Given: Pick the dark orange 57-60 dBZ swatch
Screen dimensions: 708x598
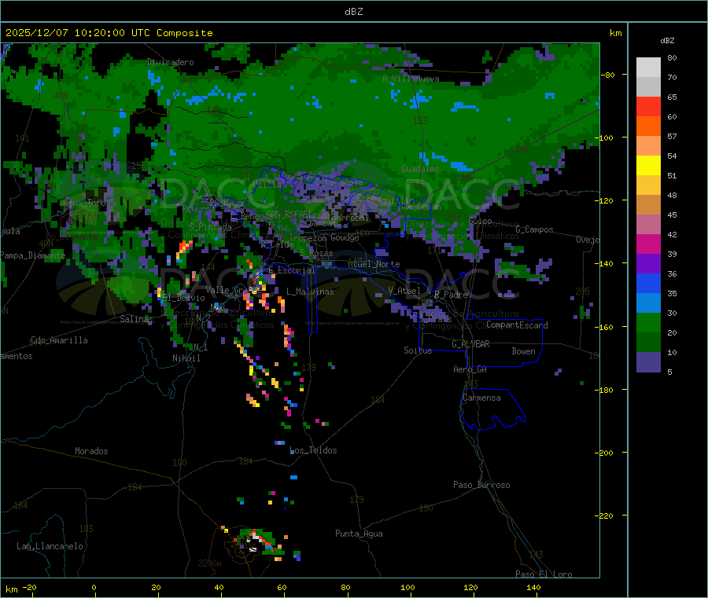Looking at the screenshot, I should pos(648,127).
